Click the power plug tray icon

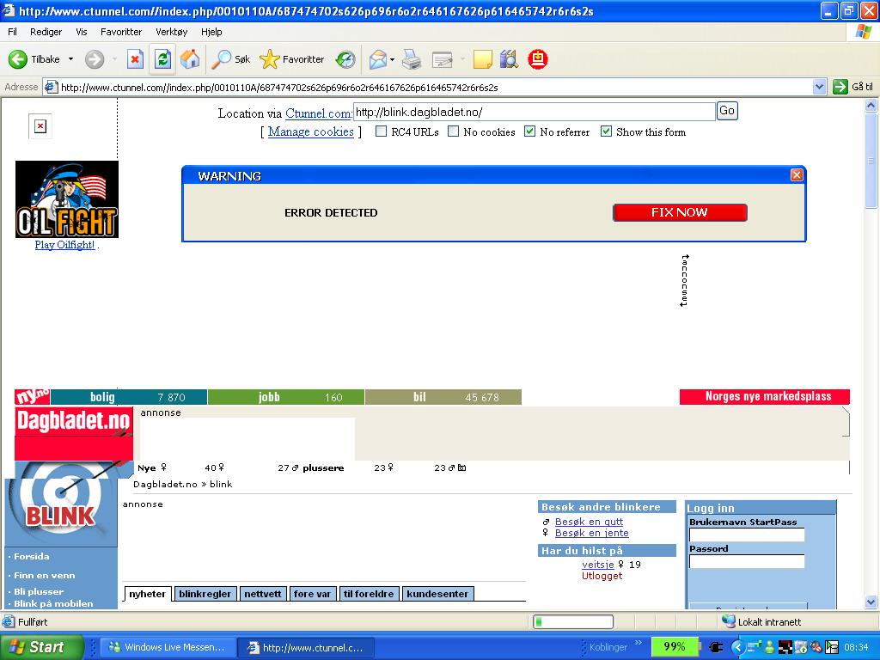pyautogui.click(x=716, y=647)
